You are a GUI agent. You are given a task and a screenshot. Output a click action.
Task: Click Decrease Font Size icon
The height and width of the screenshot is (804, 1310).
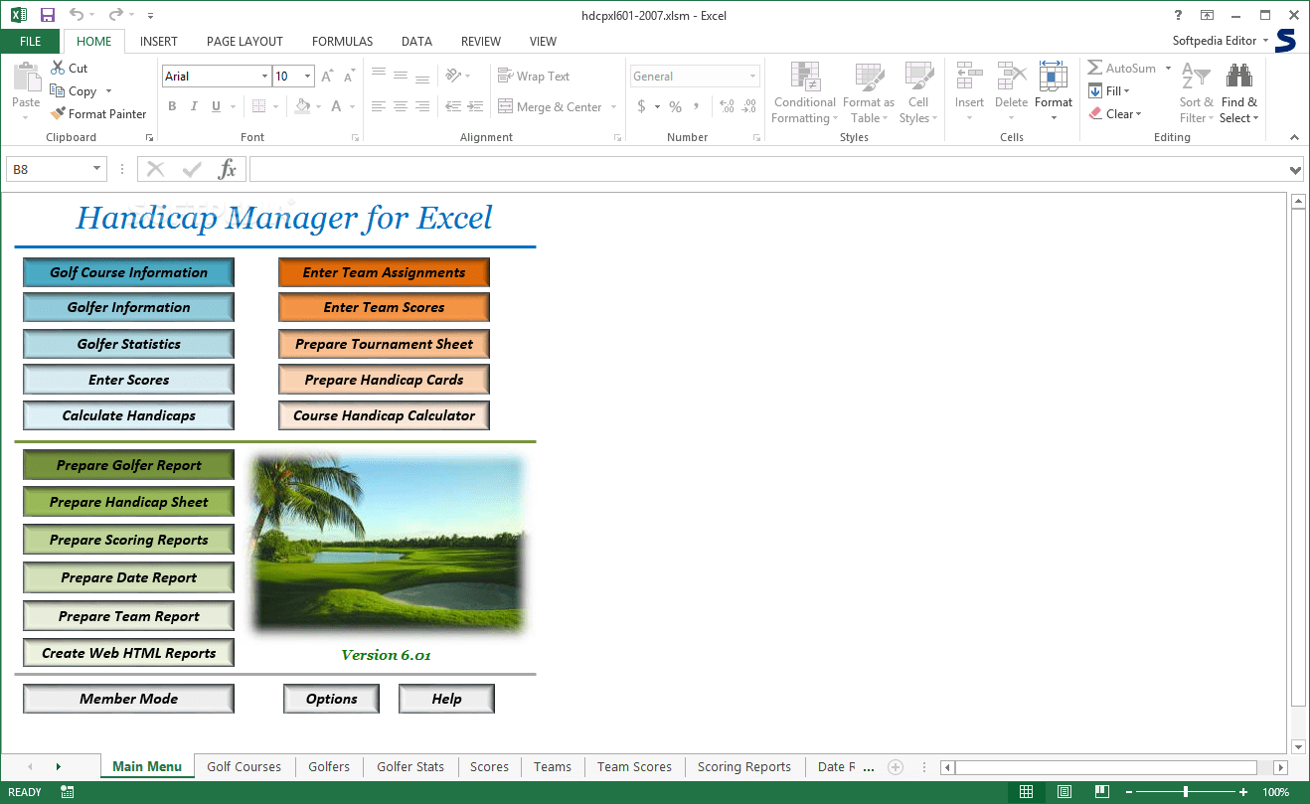point(349,76)
